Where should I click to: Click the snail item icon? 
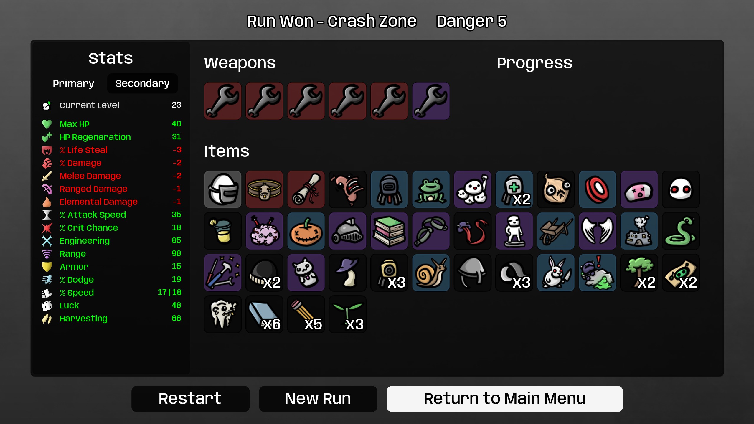point(431,273)
